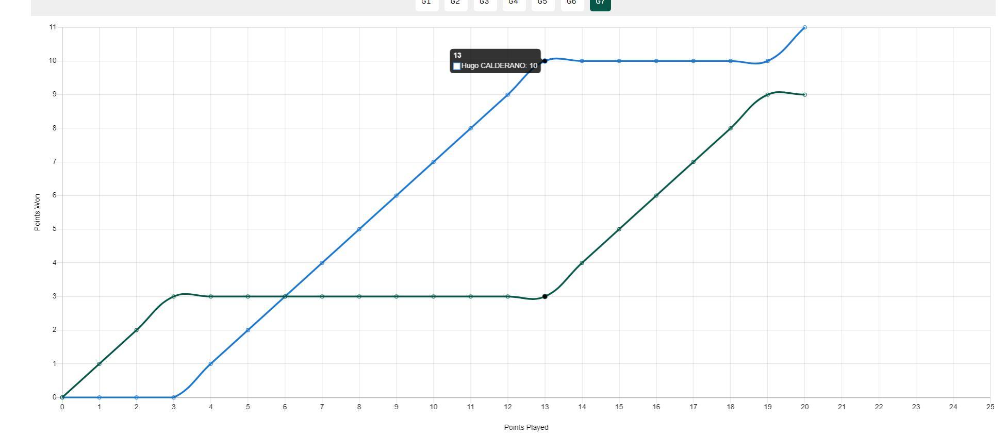
Task: Click the highlighted green-line point at 13 played
Action: point(545,296)
